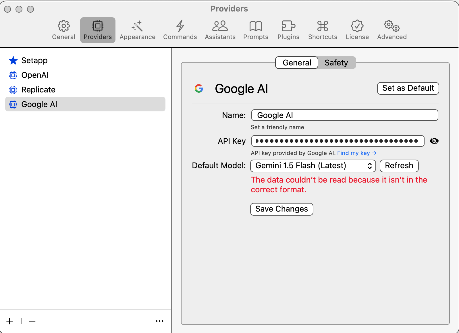459x333 pixels.
Task: Open the Advanced settings pane
Action: (x=392, y=30)
